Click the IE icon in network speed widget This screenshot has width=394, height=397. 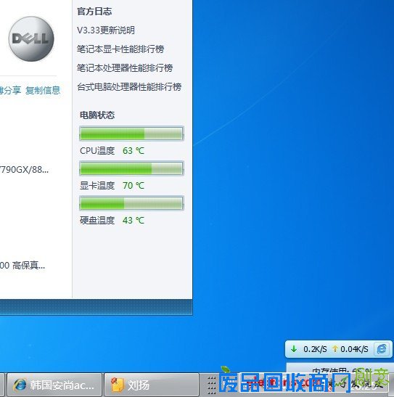point(382,349)
